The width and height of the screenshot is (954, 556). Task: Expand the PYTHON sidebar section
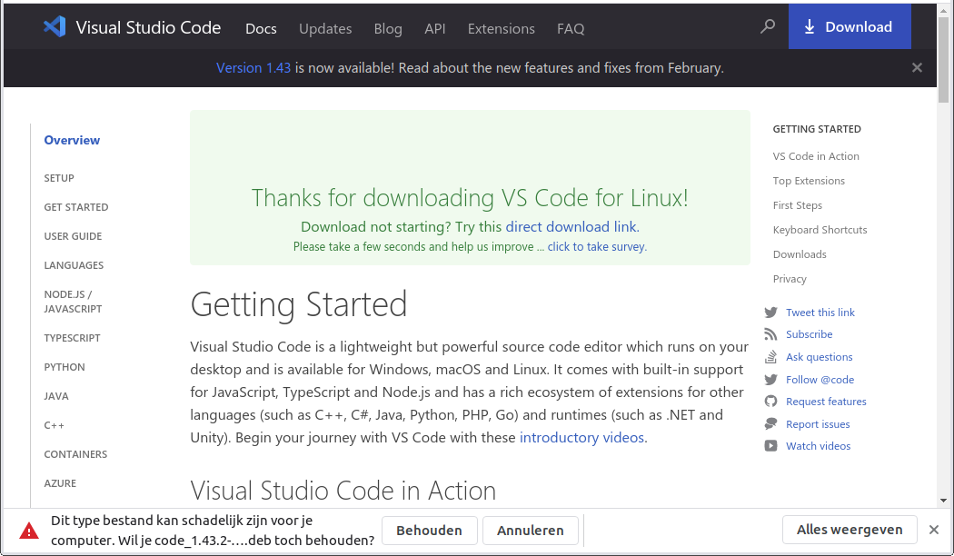pos(65,367)
